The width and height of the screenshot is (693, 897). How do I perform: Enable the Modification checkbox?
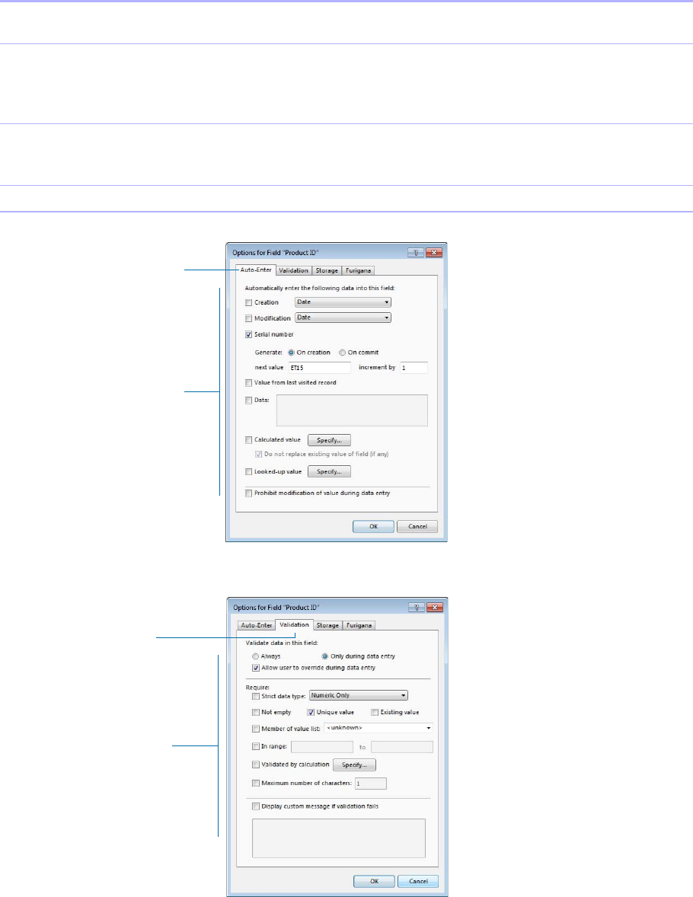coord(248,318)
